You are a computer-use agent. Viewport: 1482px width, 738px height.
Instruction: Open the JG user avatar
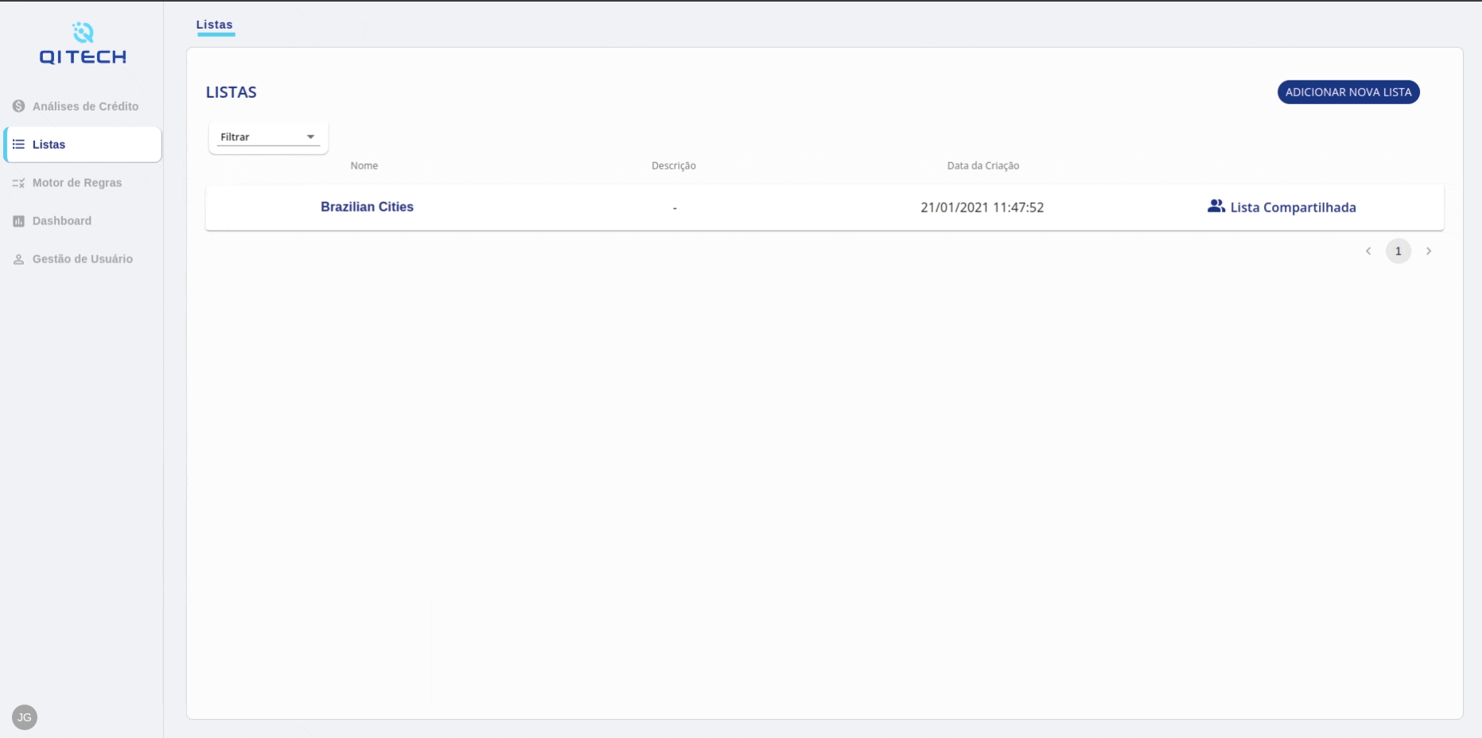[x=25, y=717]
